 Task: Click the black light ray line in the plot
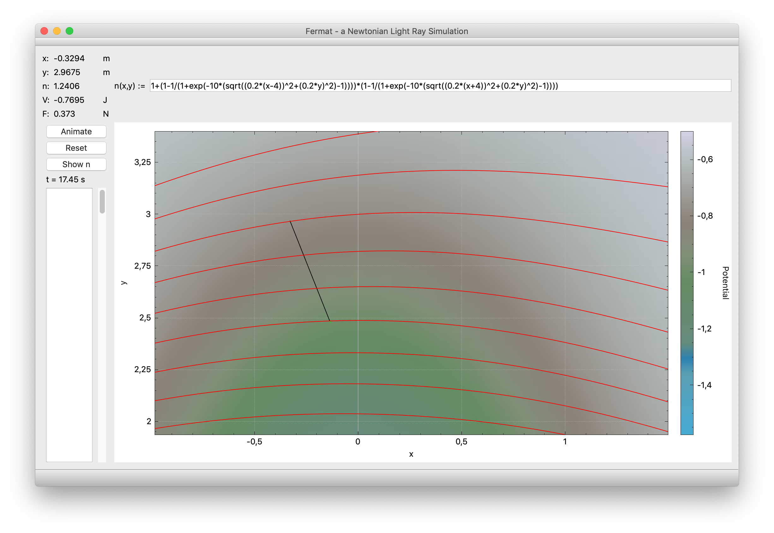click(310, 271)
